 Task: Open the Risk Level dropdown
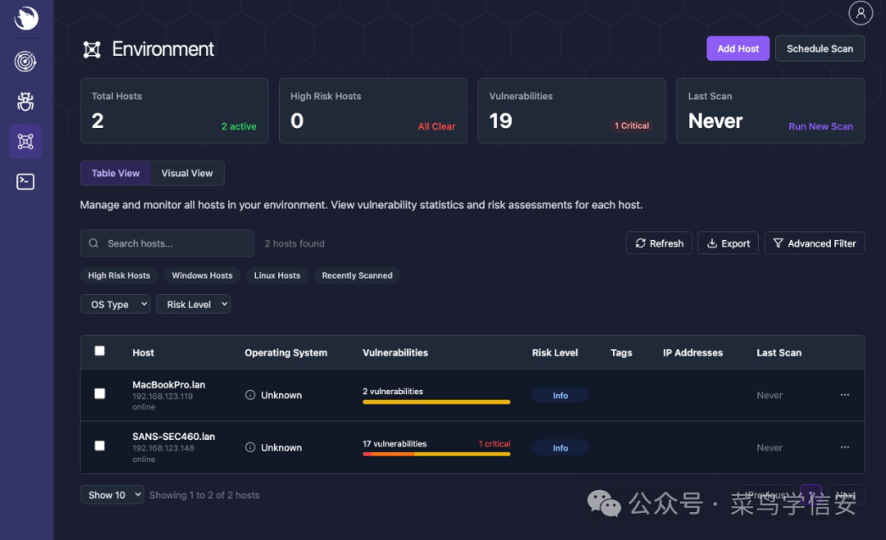point(194,304)
